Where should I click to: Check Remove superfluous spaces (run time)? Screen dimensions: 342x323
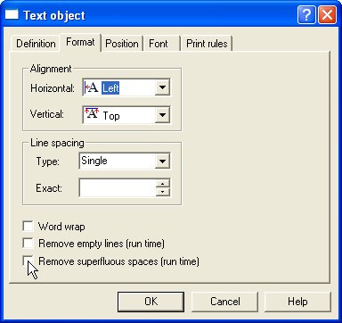28,261
